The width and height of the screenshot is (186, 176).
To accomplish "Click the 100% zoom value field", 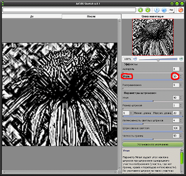I will [x=127, y=59].
